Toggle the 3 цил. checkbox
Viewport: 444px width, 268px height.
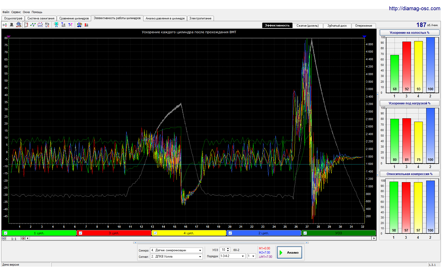pyautogui.click(x=80, y=233)
